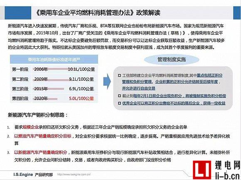Click the blue right-pointing arrow graphic
This screenshot has height=180, width=241.
(x=107, y=81)
